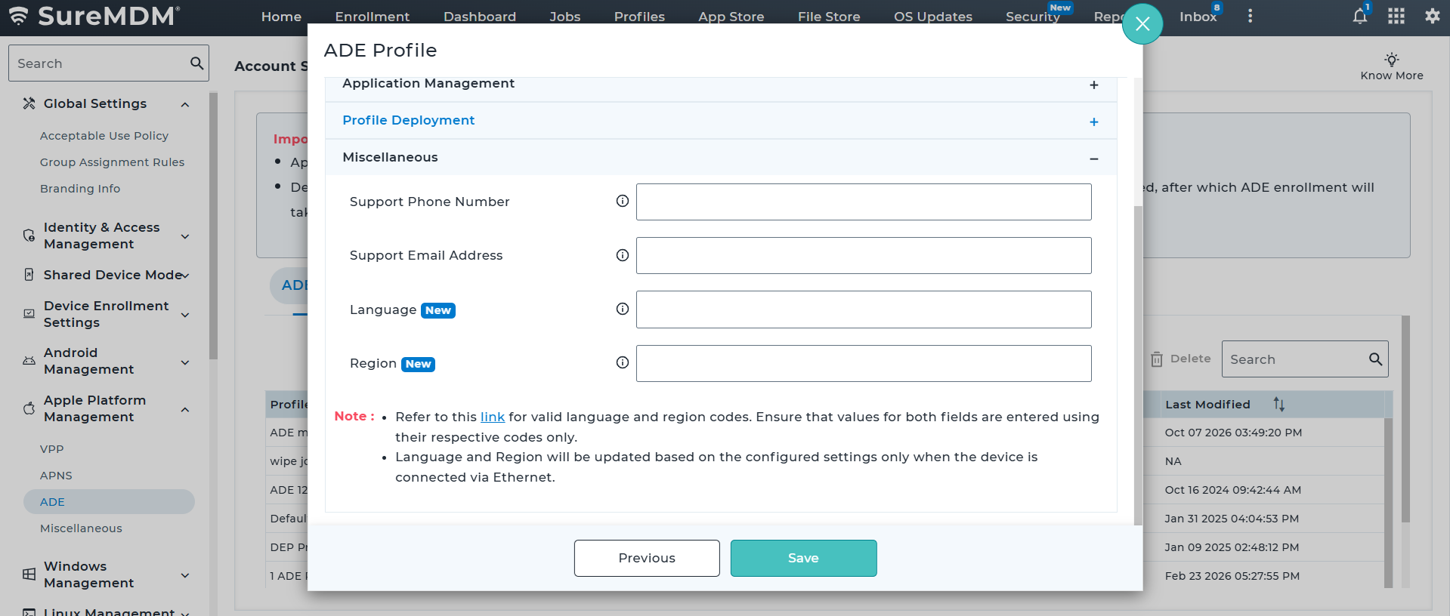Open the language and region codes link
Viewport: 1450px width, 616px height.
[493, 417]
